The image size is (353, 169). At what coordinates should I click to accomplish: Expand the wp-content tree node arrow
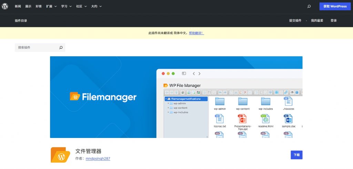coord(168,108)
